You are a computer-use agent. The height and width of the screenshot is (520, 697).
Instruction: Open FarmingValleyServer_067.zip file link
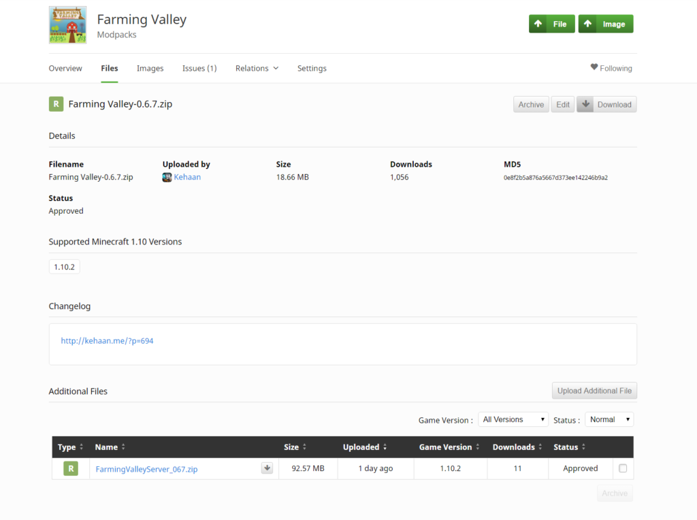(x=147, y=469)
